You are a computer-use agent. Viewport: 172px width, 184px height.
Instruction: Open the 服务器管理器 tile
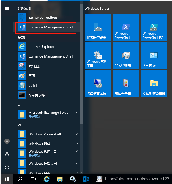98,28
